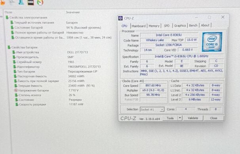The image size is (240, 154).
Task: Click icon beside 'Текущий источник питания'
Action: click(12, 23)
